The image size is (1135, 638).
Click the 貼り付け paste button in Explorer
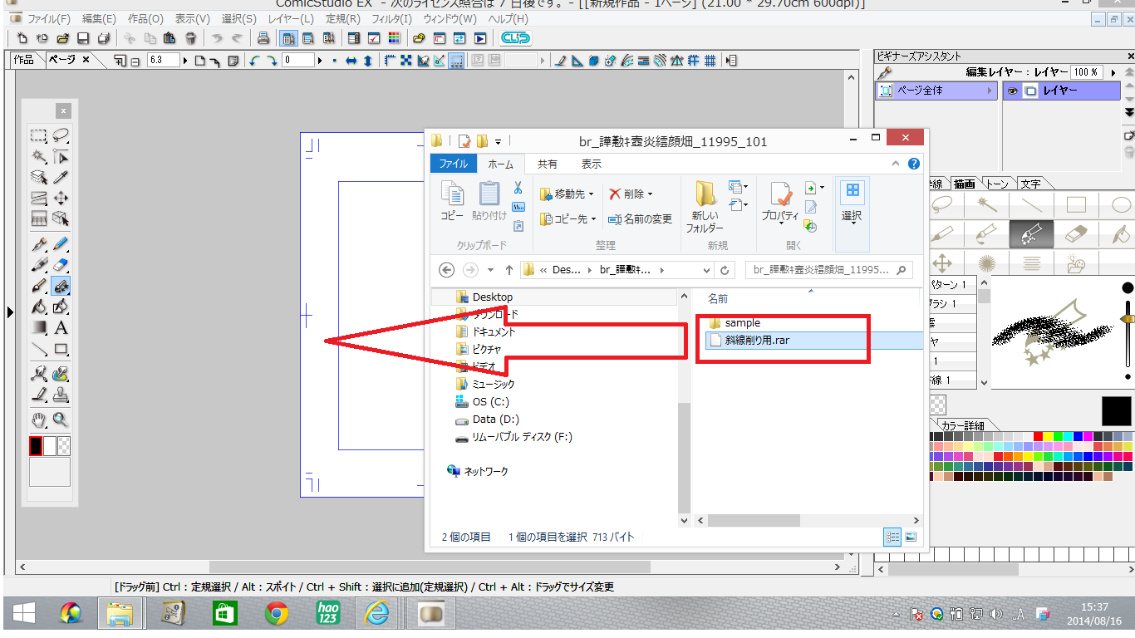(489, 202)
